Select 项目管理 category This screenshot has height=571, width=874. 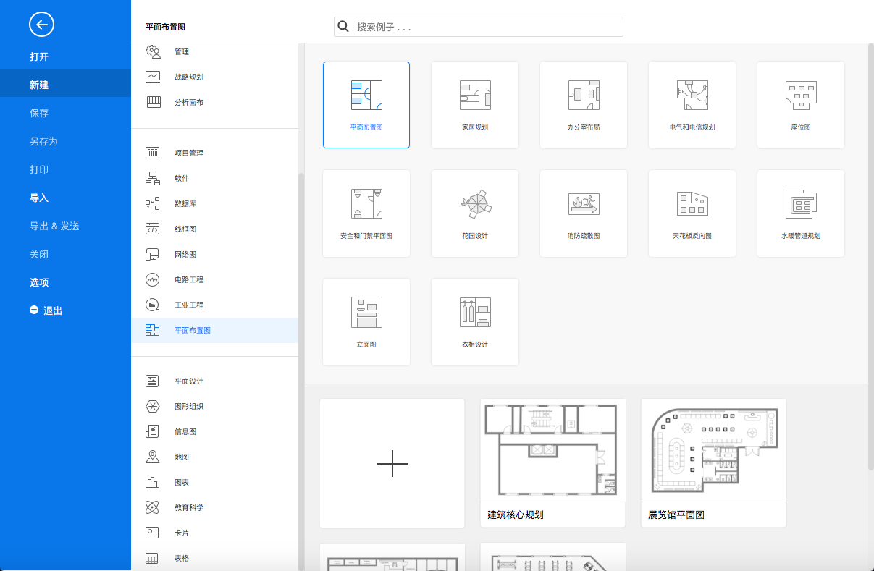point(188,153)
